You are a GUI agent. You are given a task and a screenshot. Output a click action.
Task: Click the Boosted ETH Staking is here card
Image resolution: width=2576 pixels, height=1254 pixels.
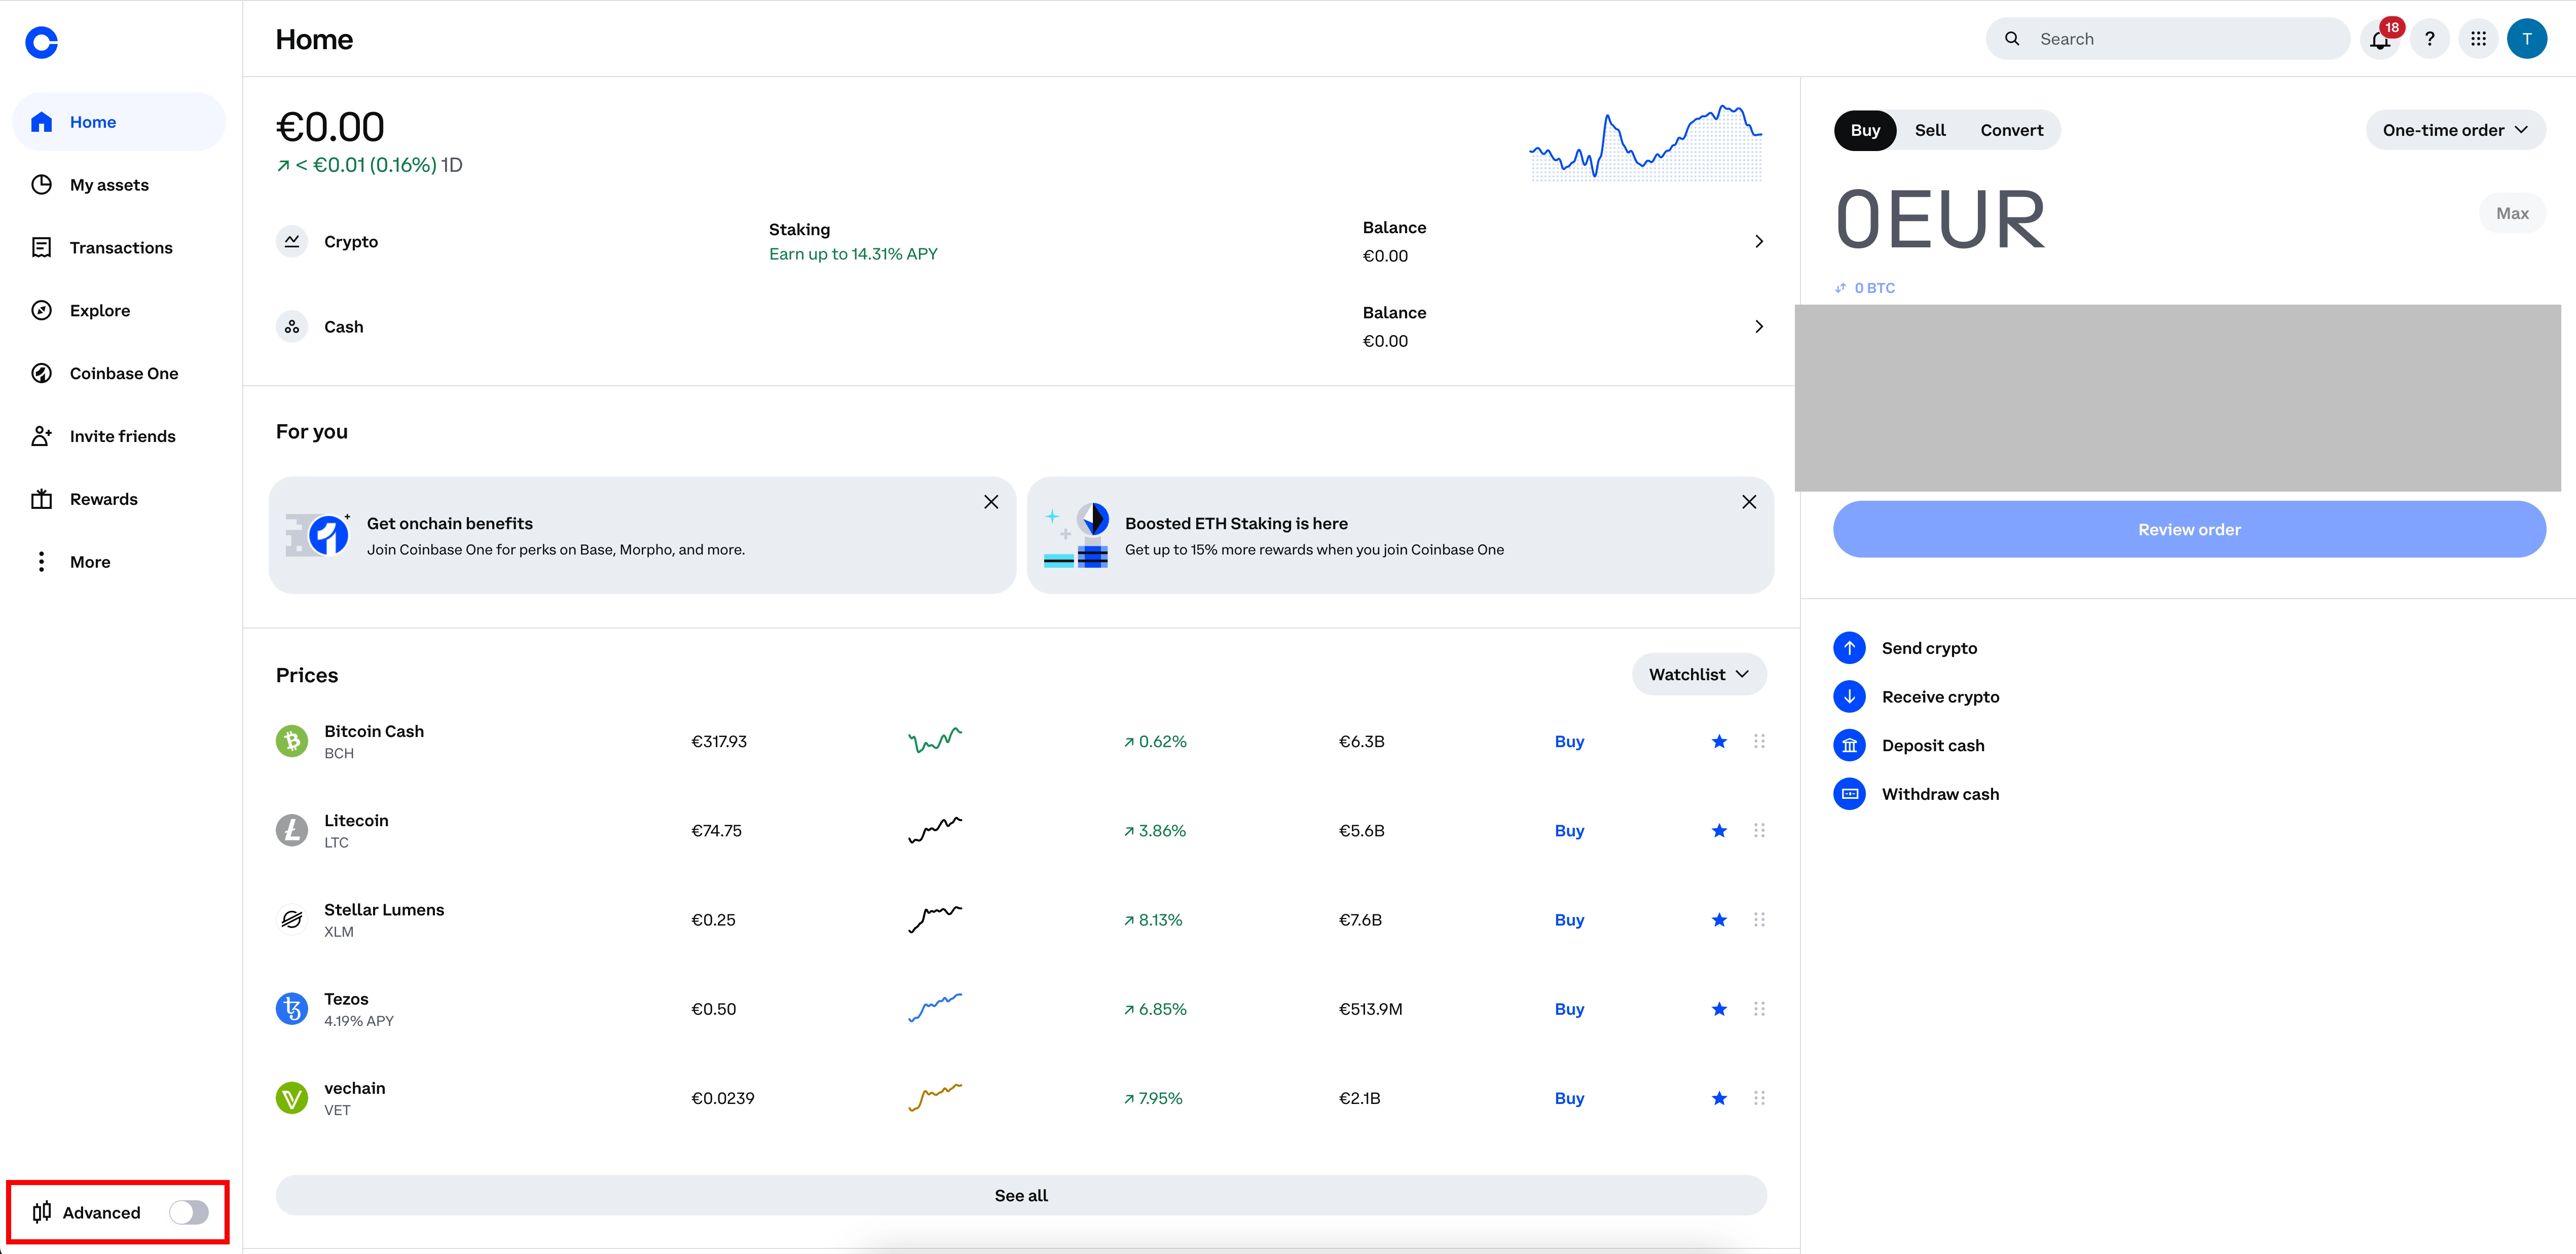point(1400,535)
